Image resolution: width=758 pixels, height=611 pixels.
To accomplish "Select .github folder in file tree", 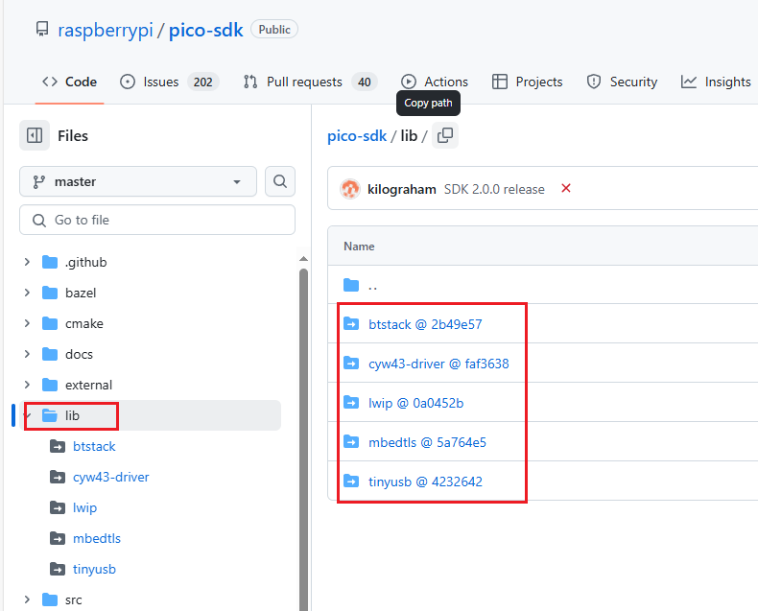I will 75,262.
